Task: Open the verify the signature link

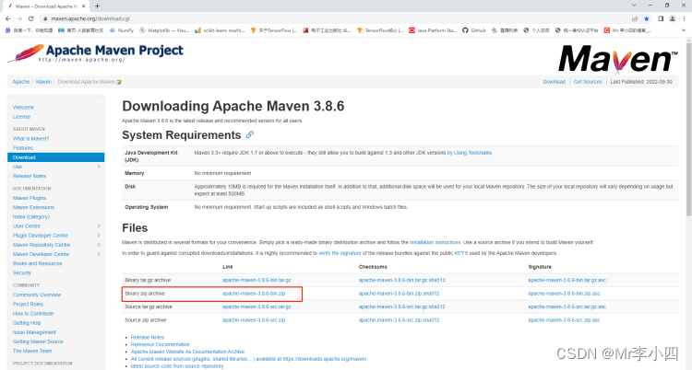Action: [340, 253]
